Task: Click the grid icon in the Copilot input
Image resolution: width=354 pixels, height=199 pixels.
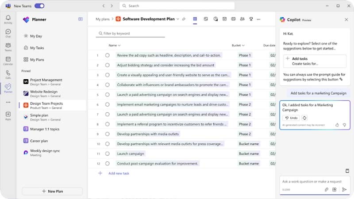Action: [x=335, y=190]
